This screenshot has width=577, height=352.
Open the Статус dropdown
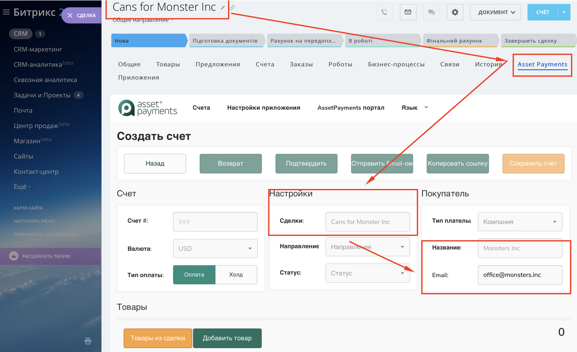coord(367,273)
